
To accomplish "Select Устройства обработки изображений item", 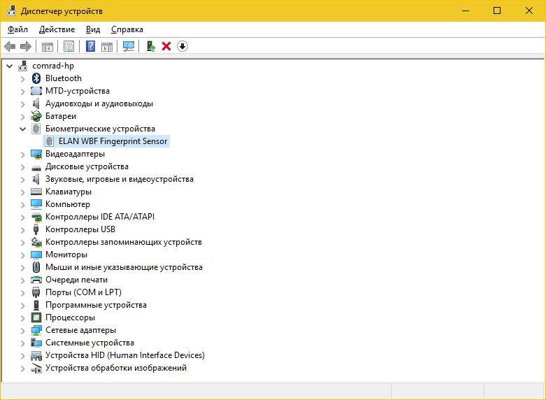I will point(116,368).
